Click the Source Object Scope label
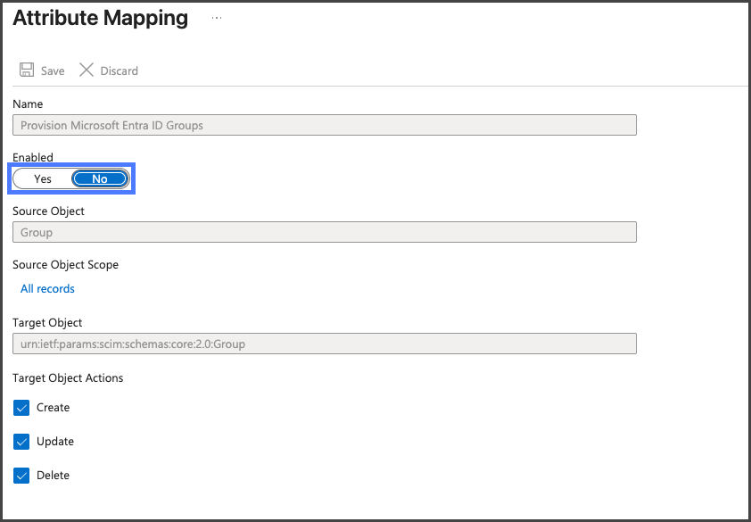751x522 pixels. (65, 265)
